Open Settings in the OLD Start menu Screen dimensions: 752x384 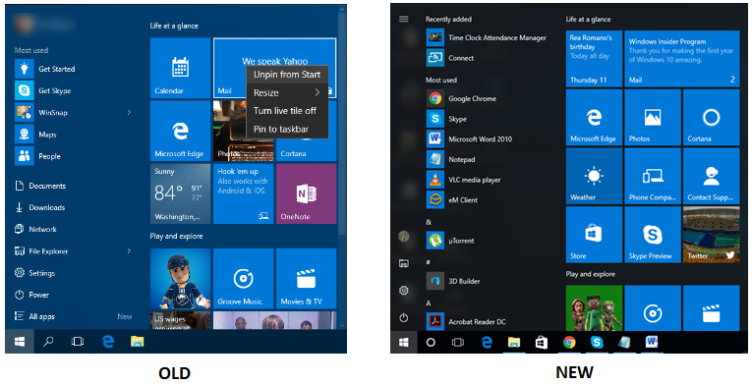(35, 273)
